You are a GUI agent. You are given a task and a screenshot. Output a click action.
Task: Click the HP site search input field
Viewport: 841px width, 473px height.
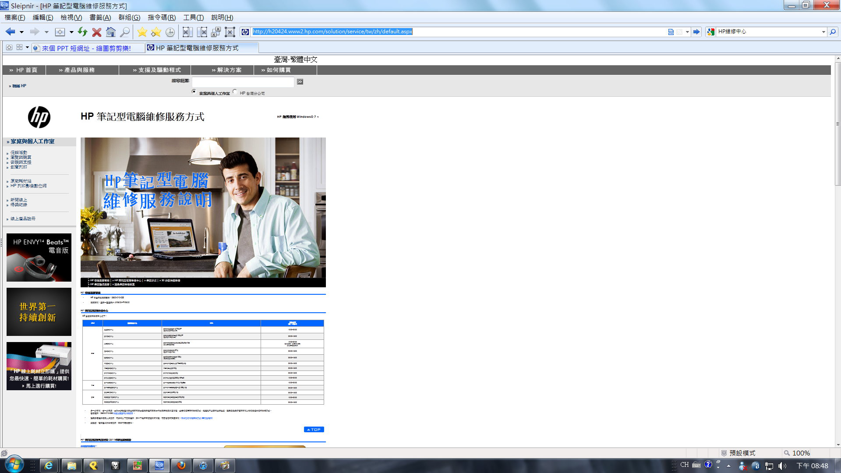coord(243,82)
